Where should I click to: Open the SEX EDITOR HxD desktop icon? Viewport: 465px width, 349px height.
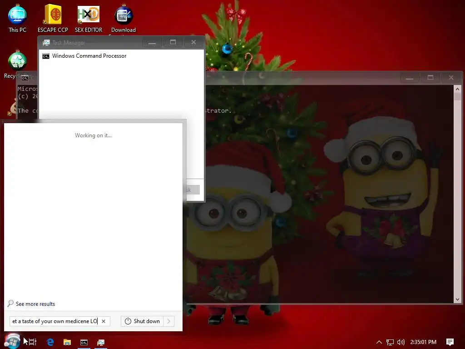[89, 18]
